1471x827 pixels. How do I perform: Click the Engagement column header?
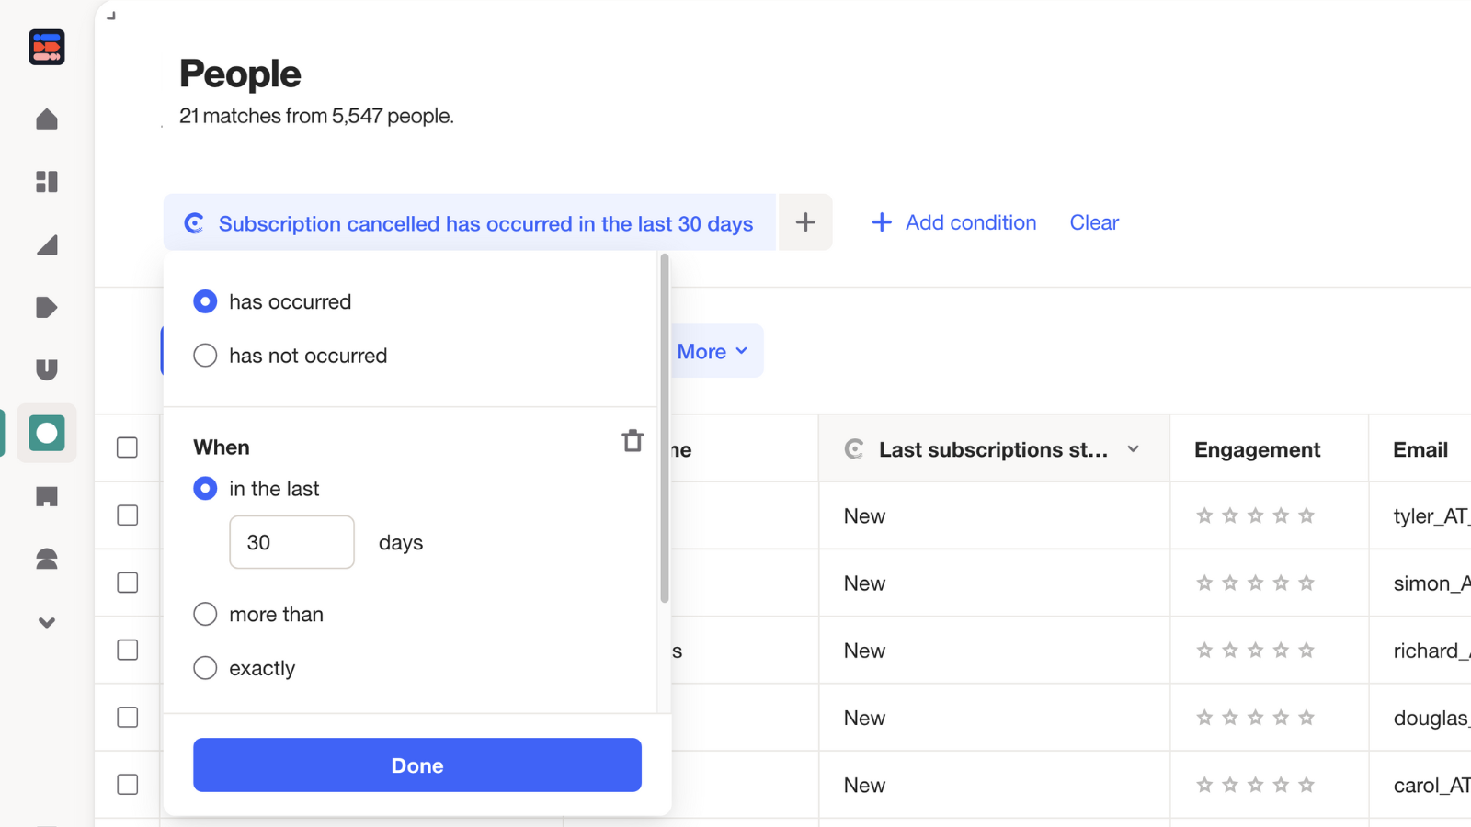1257,449
